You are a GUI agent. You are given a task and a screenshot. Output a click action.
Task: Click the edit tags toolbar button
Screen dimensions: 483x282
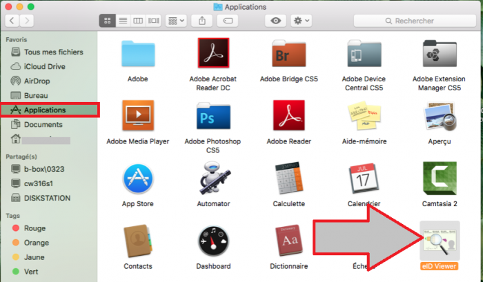(x=227, y=21)
